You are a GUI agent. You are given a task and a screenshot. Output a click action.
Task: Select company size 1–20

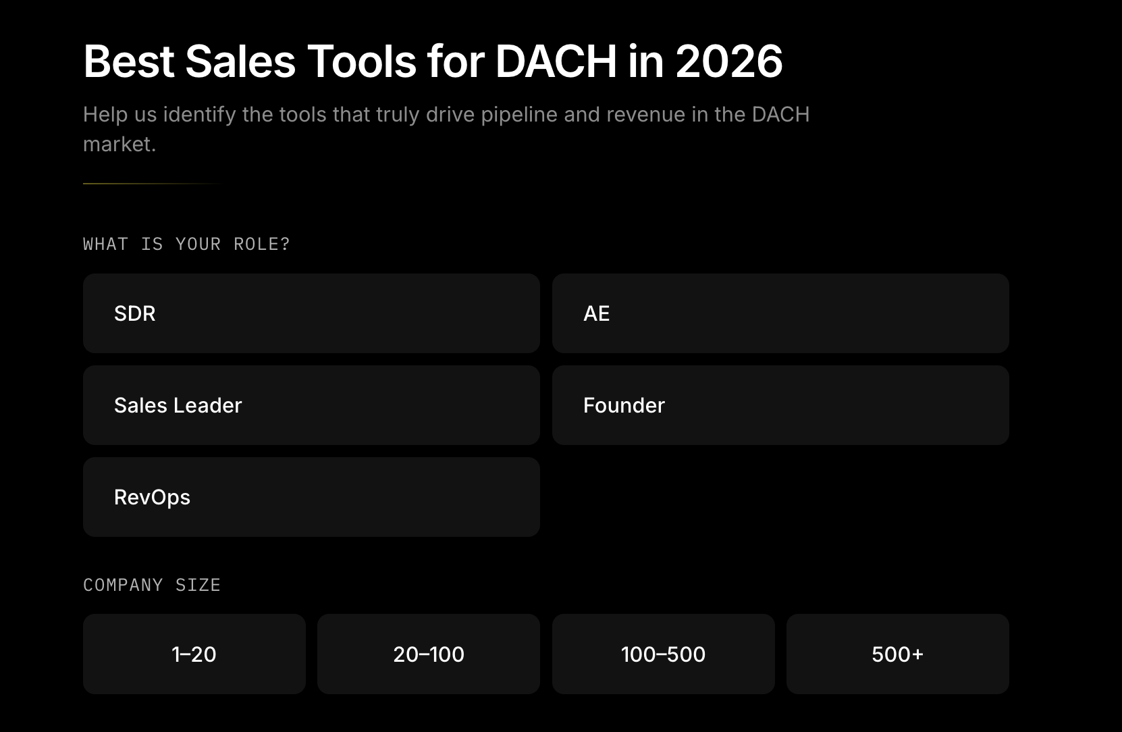click(194, 654)
